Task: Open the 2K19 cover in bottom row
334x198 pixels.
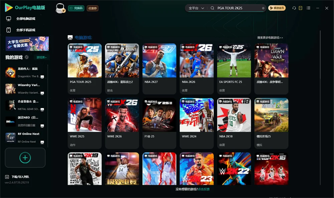Action: [x=85, y=169]
